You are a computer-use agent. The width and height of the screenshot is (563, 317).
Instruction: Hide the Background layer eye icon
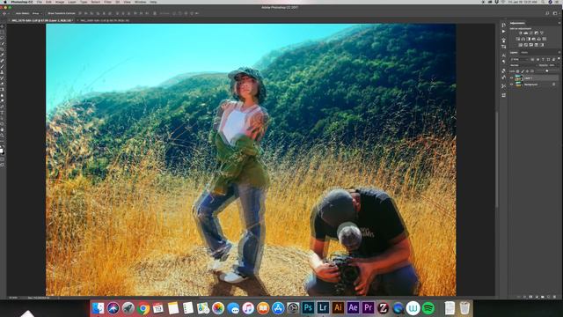click(x=511, y=85)
